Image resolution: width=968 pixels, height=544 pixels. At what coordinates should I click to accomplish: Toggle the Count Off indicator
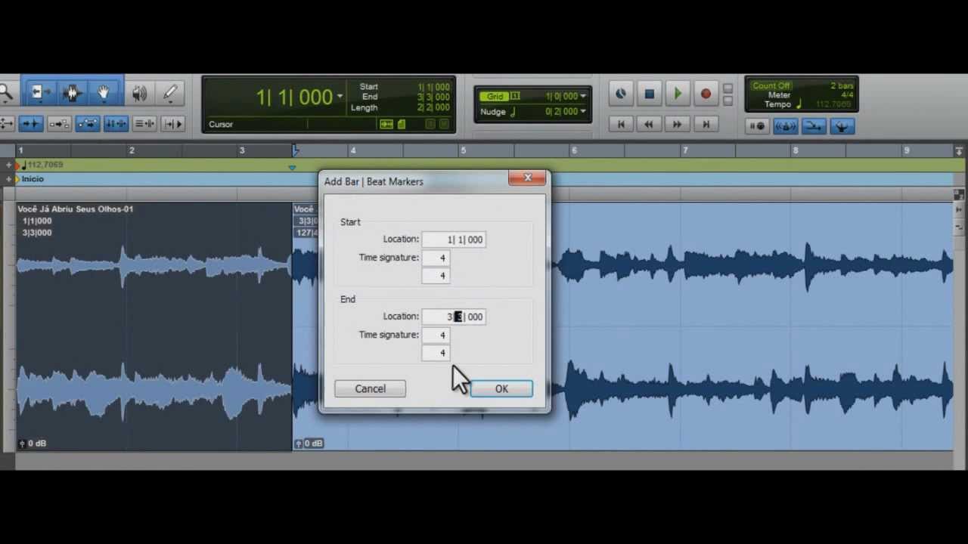[771, 86]
